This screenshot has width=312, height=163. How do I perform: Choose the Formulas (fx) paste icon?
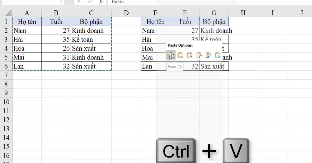pyautogui.click(x=190, y=55)
